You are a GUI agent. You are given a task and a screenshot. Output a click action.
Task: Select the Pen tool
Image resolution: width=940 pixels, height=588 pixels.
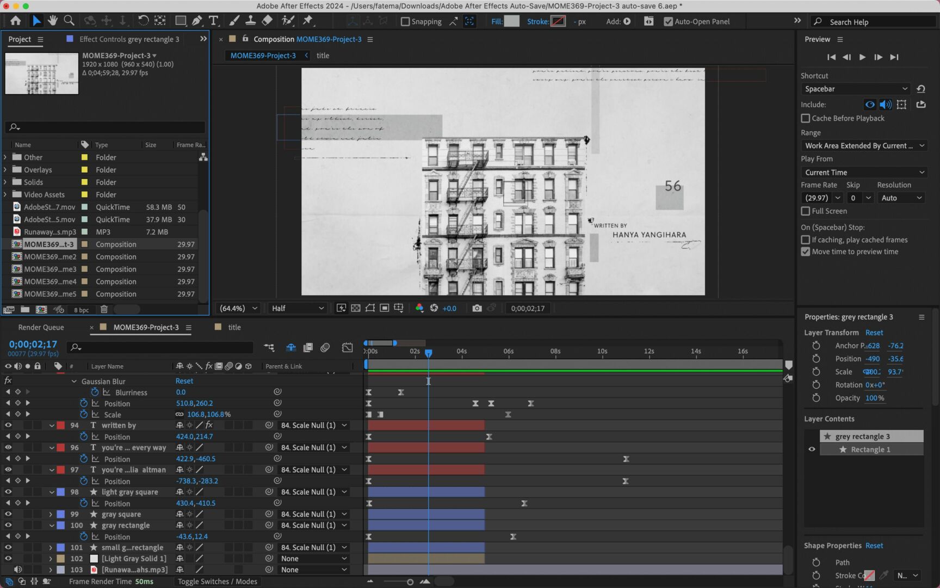click(197, 21)
